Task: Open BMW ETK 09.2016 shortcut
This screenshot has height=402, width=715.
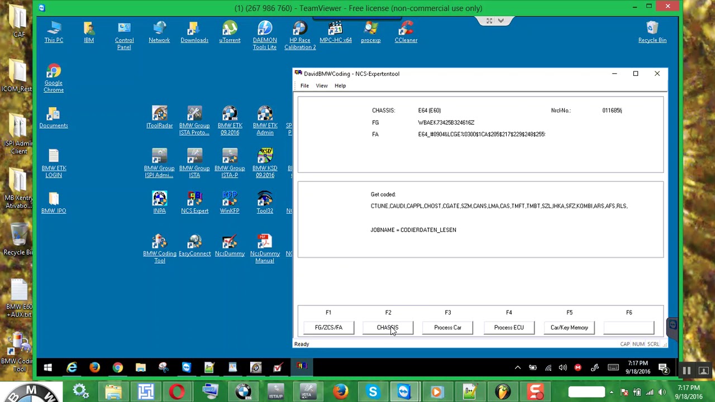Action: 230,121
